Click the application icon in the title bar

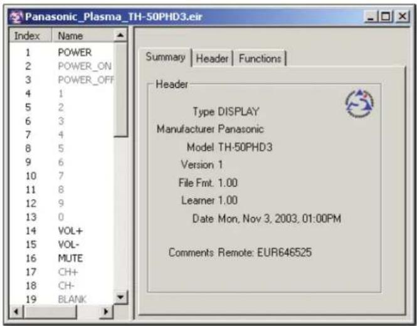click(16, 17)
